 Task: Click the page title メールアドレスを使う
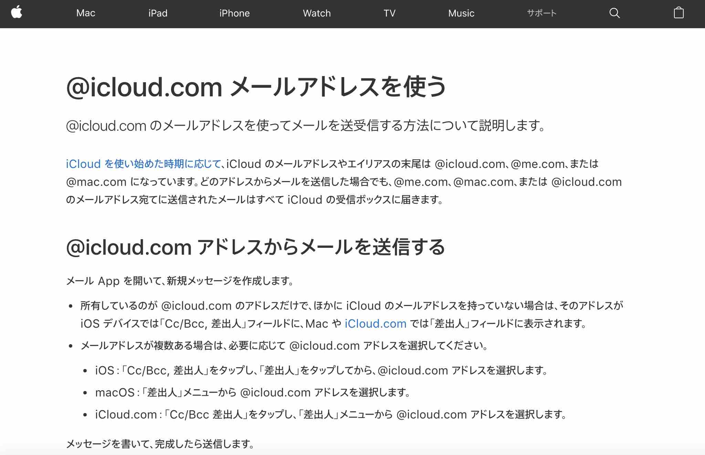tap(256, 87)
